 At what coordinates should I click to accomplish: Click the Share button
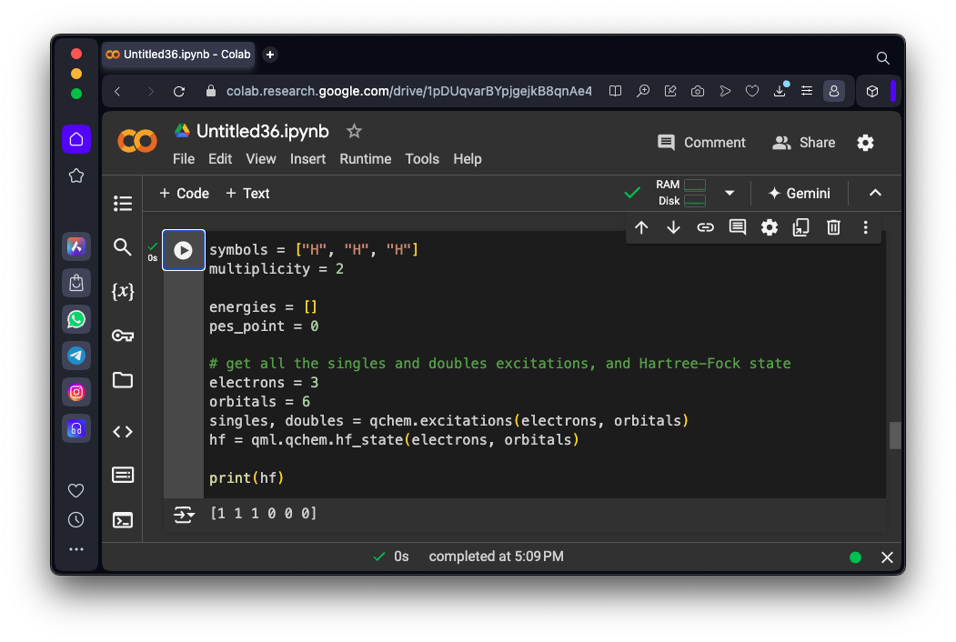[x=803, y=143]
